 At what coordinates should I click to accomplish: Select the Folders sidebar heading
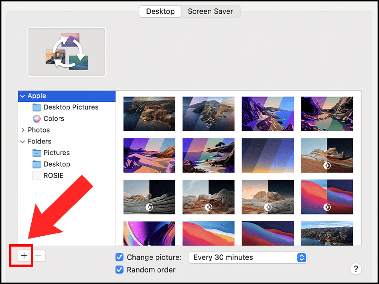[x=39, y=141]
